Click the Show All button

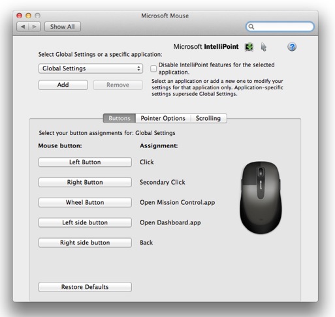63,27
